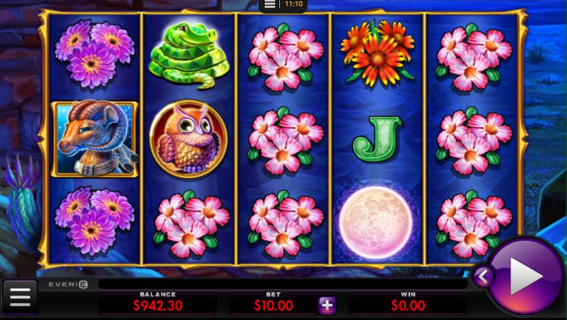This screenshot has width=567, height=320.
Task: Click the Everi logo
Action: 68,284
